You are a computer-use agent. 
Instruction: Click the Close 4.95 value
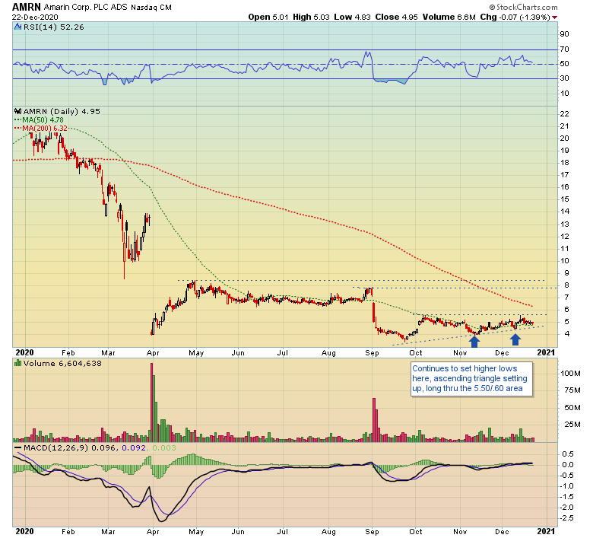click(396, 17)
